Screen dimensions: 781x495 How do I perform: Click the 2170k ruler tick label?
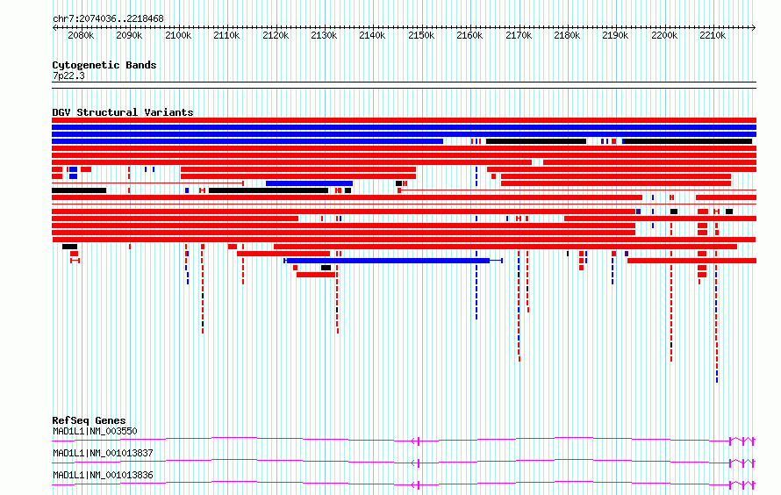[519, 35]
